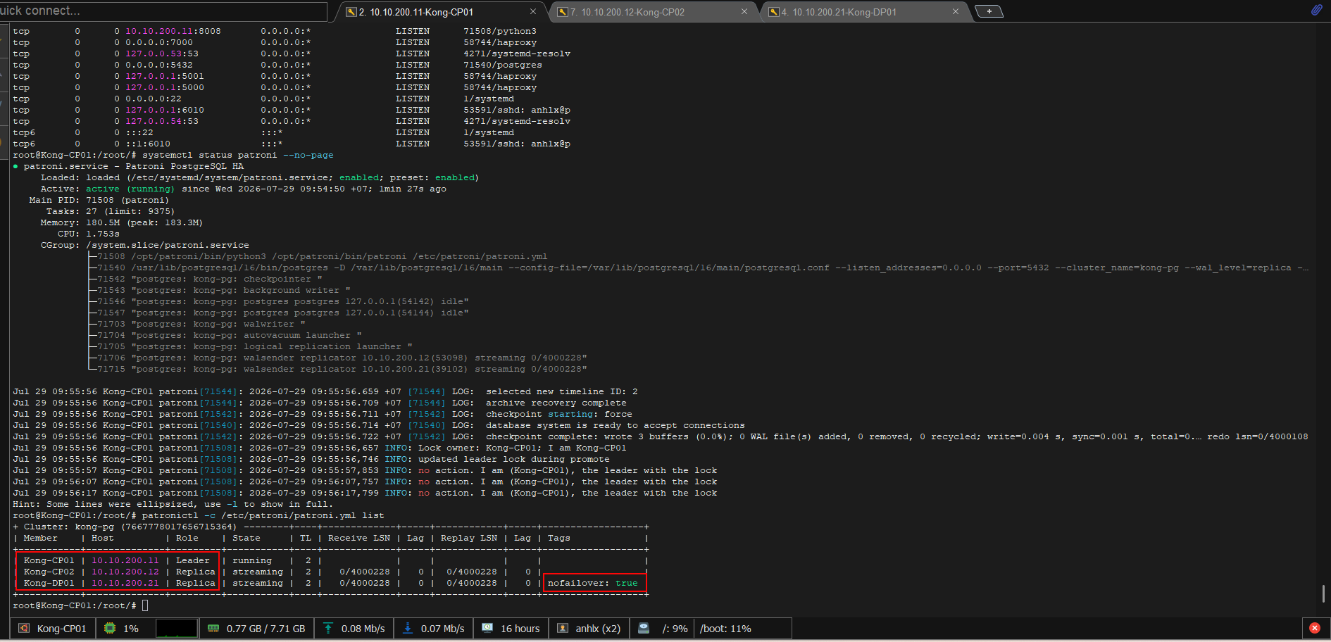
Task: Click the cursor at the final shell prompt
Action: tap(145, 605)
